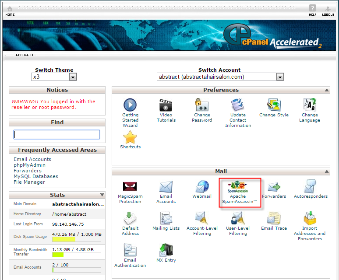The image size is (339, 280).
Task: Go to Home in top bar
Action: (x=10, y=10)
